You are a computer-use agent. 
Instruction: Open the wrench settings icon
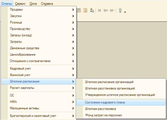click(121, 11)
